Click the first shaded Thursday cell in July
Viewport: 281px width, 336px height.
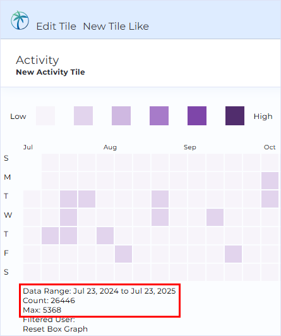click(x=51, y=236)
